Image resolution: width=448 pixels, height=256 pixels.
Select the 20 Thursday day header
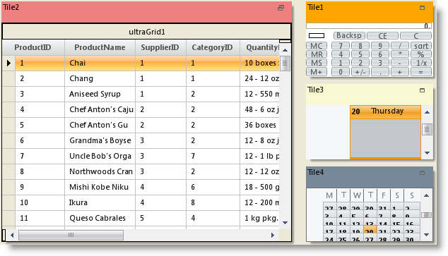pyautogui.click(x=385, y=111)
